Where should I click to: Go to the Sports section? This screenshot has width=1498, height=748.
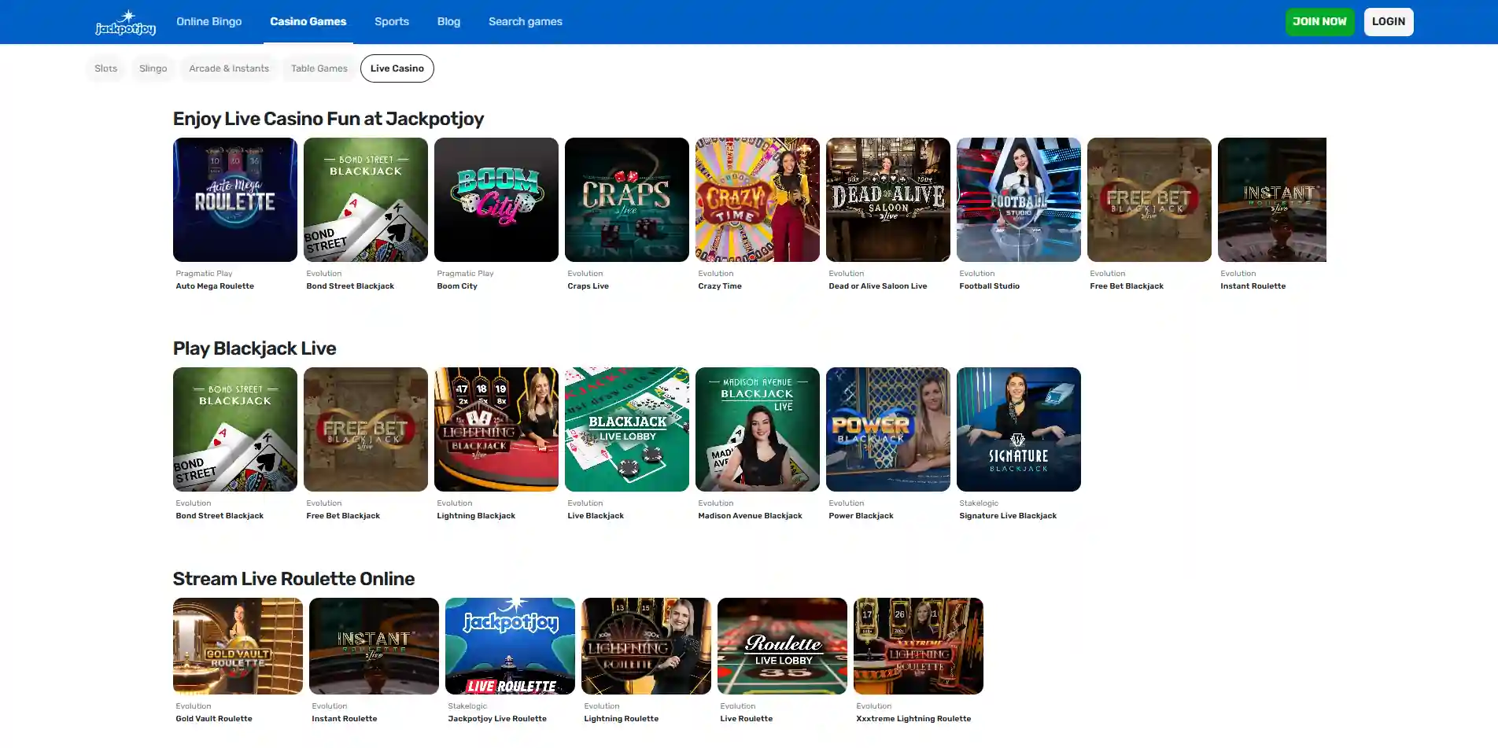point(392,21)
